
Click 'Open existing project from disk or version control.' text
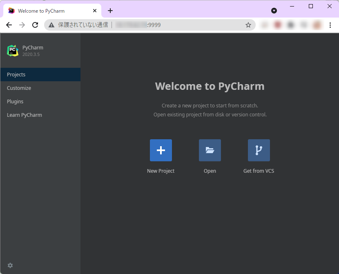210,114
